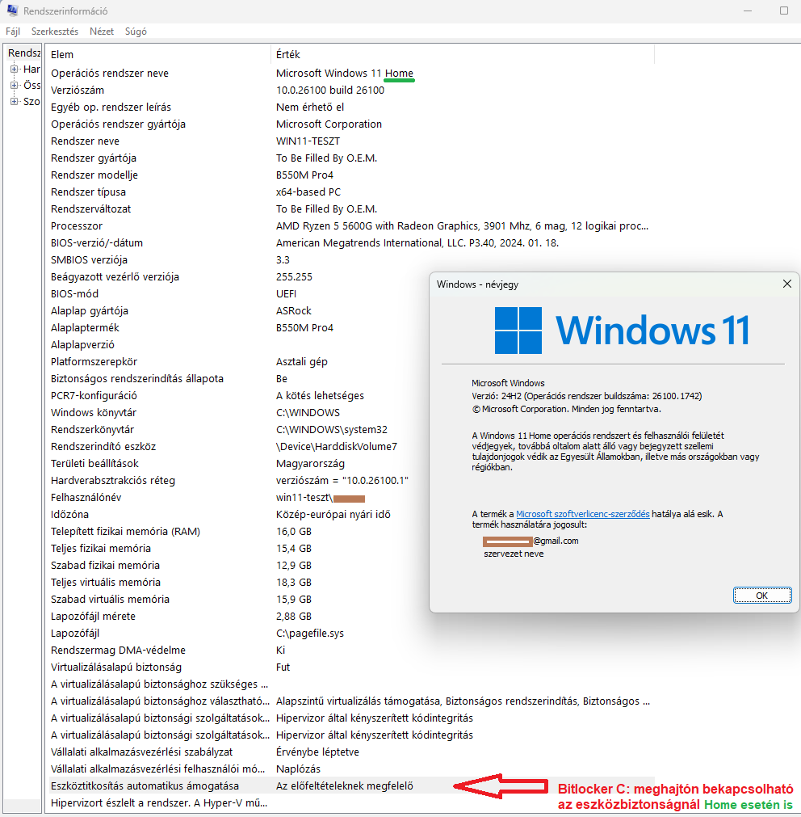The width and height of the screenshot is (801, 817).
Task: Select the Egyéb op. rendszer leírás row
Action: [x=352, y=107]
